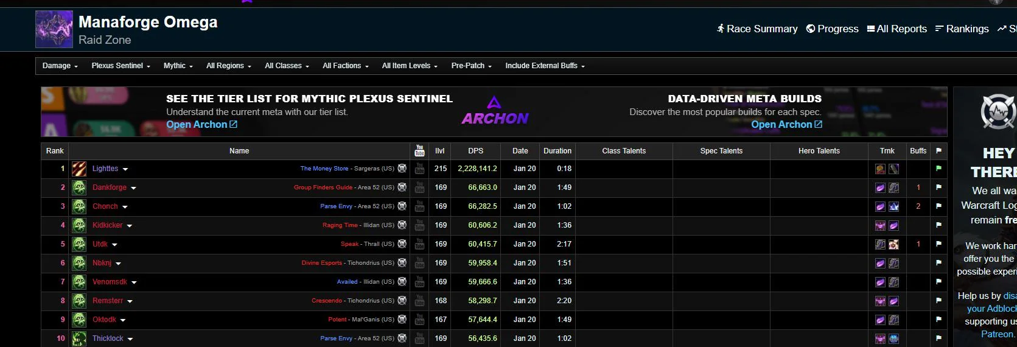Expand caret next to Oktodk name
The height and width of the screenshot is (347, 1017).
click(123, 320)
